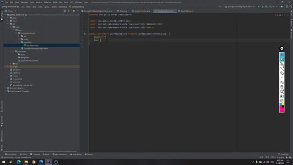This screenshot has height=165, width=293.
Task: Switch to the User.java tab
Action: (123, 11)
